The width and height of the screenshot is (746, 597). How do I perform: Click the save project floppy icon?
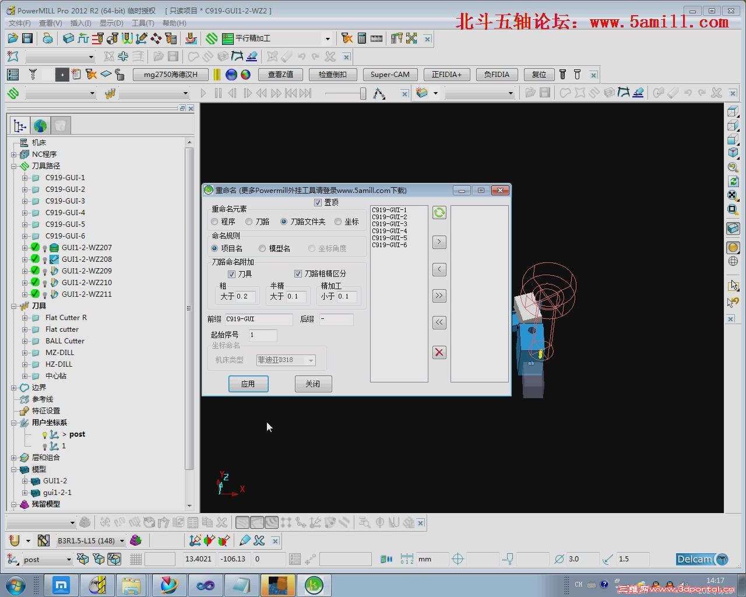27,38
